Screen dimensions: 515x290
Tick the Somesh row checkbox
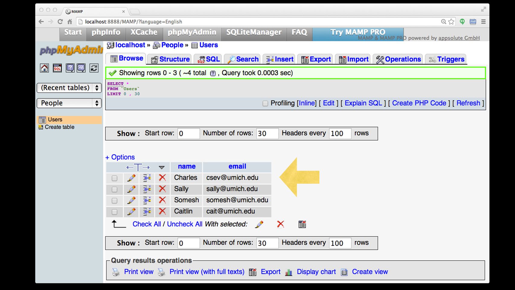(x=114, y=201)
